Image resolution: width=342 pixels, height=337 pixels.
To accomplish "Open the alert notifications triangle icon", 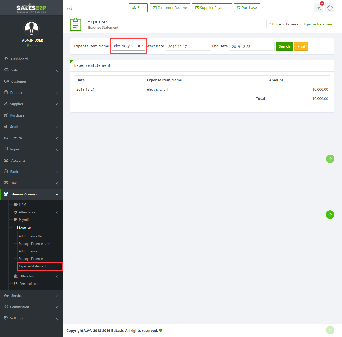I will point(318,8).
